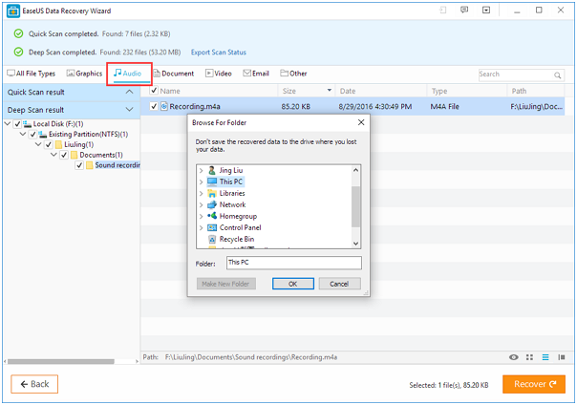Click the Existing Partition(NTFS) icon

(43, 135)
